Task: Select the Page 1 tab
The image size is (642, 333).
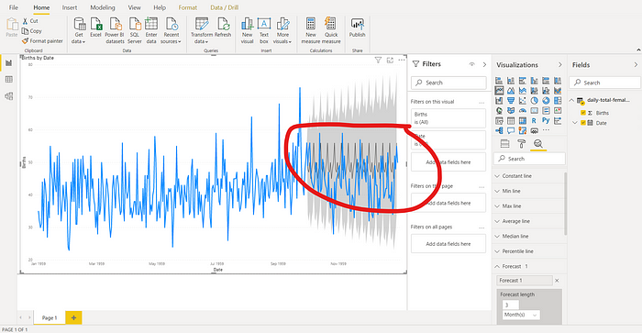Action: point(50,317)
